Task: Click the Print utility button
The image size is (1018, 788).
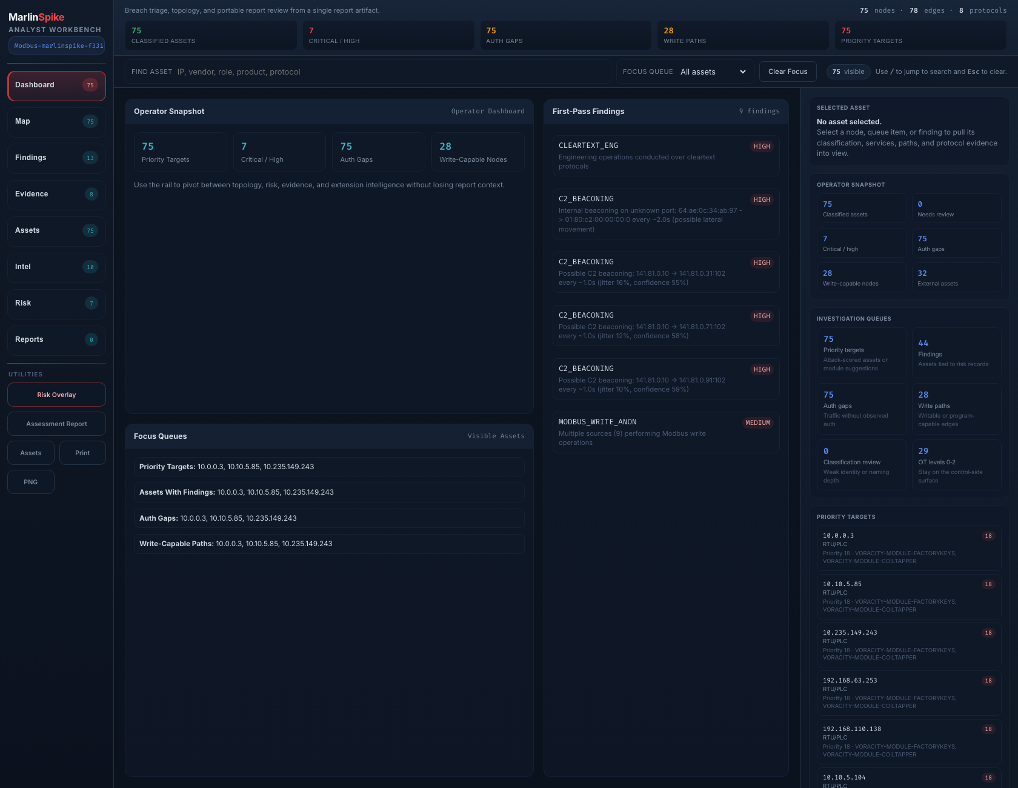Action: click(82, 452)
